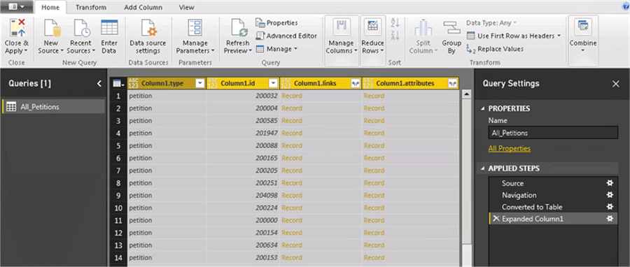Select the Column1.links column header
Image resolution: width=630 pixels, height=267 pixels.
pyautogui.click(x=321, y=83)
